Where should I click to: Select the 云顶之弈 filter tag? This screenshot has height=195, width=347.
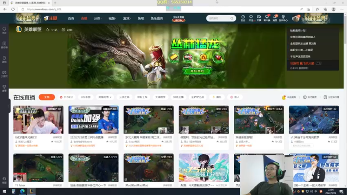(x=124, y=97)
